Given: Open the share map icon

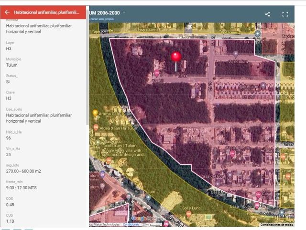Looking at the screenshot, I should coord(268,14).
